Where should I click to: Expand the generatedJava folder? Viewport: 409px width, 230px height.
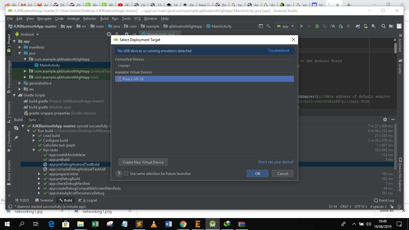[20, 83]
